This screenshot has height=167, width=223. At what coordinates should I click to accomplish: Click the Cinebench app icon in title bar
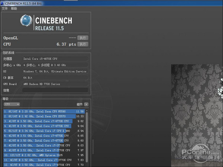[x=2, y=3]
